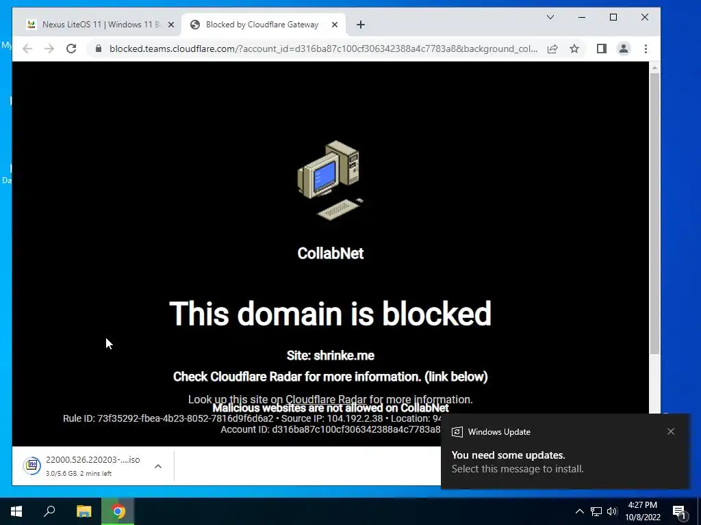Open the Cloudflare Radar link
Image resolution: width=701 pixels, height=525 pixels.
point(326,399)
